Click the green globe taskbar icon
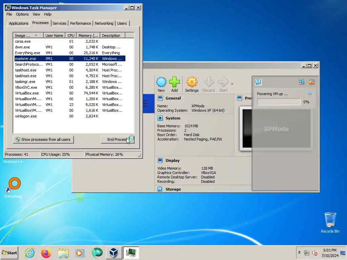The image size is (347, 260). 97,253
